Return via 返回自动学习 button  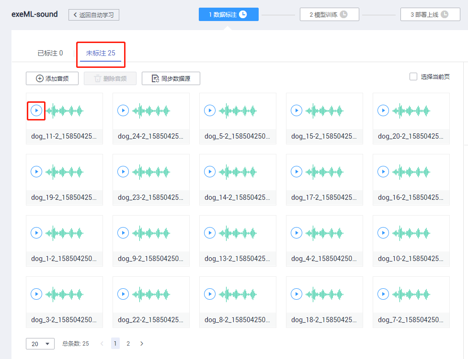point(94,15)
